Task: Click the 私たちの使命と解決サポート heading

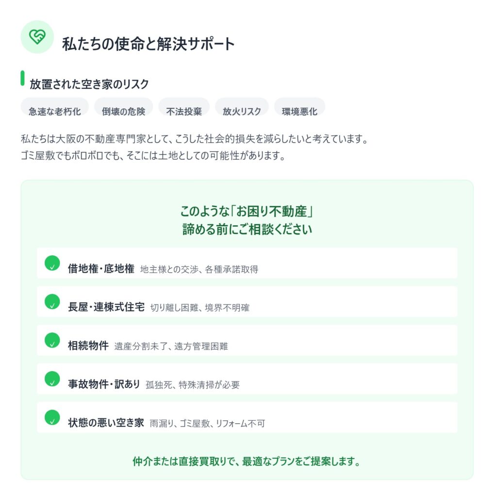Action: click(x=148, y=44)
